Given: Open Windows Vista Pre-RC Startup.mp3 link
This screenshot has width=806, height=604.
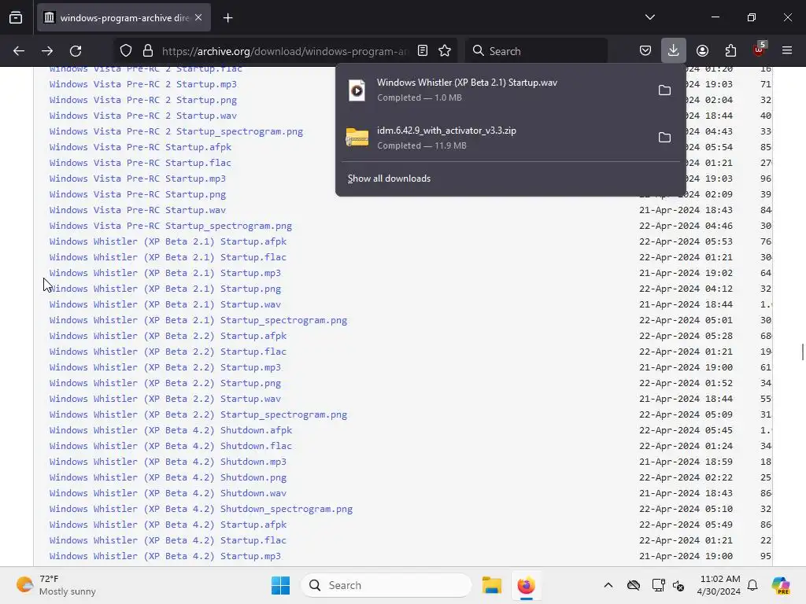Looking at the screenshot, I should click(x=137, y=179).
